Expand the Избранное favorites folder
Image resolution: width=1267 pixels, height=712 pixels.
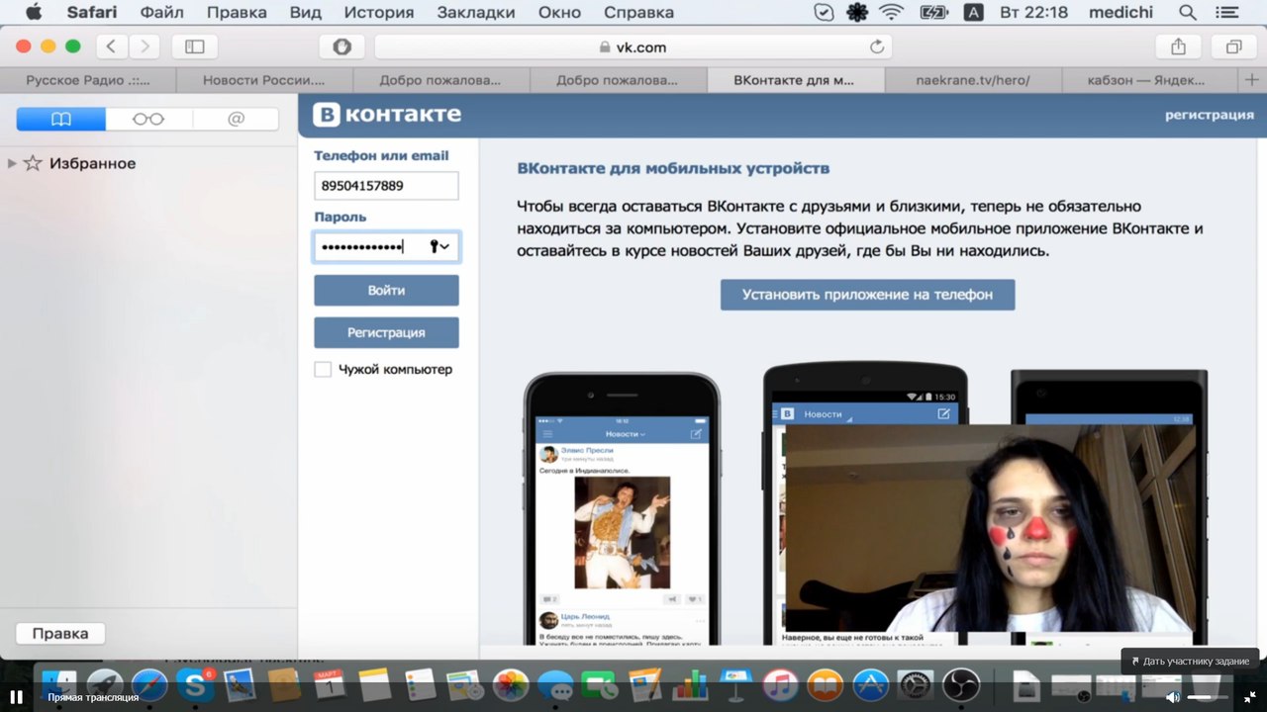click(12, 163)
